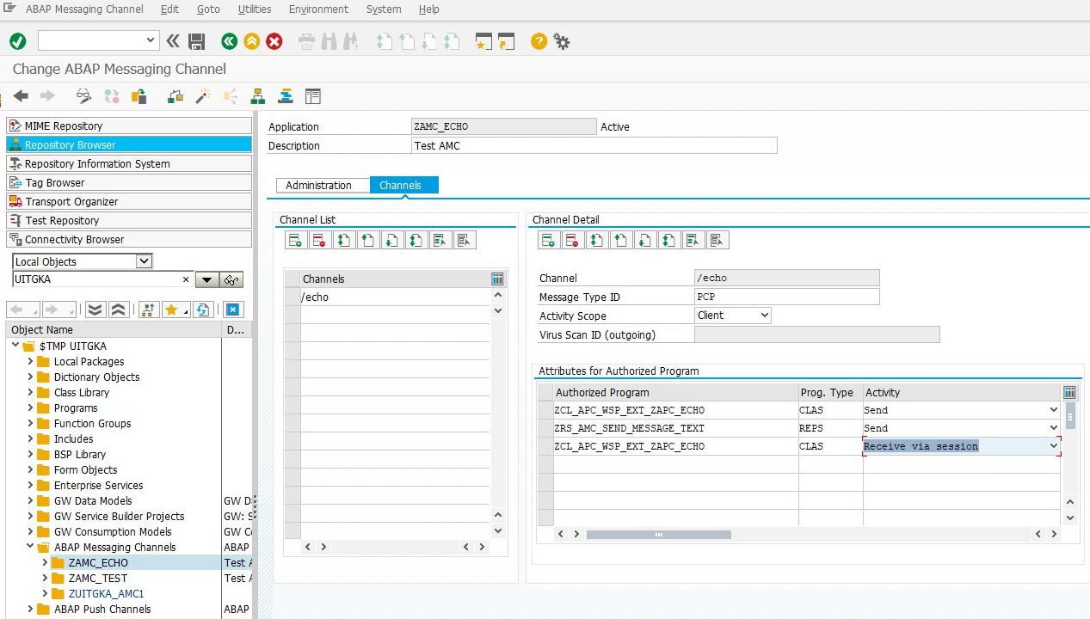The width and height of the screenshot is (1090, 619).
Task: Click the Save floppy disk icon
Action: pos(196,41)
